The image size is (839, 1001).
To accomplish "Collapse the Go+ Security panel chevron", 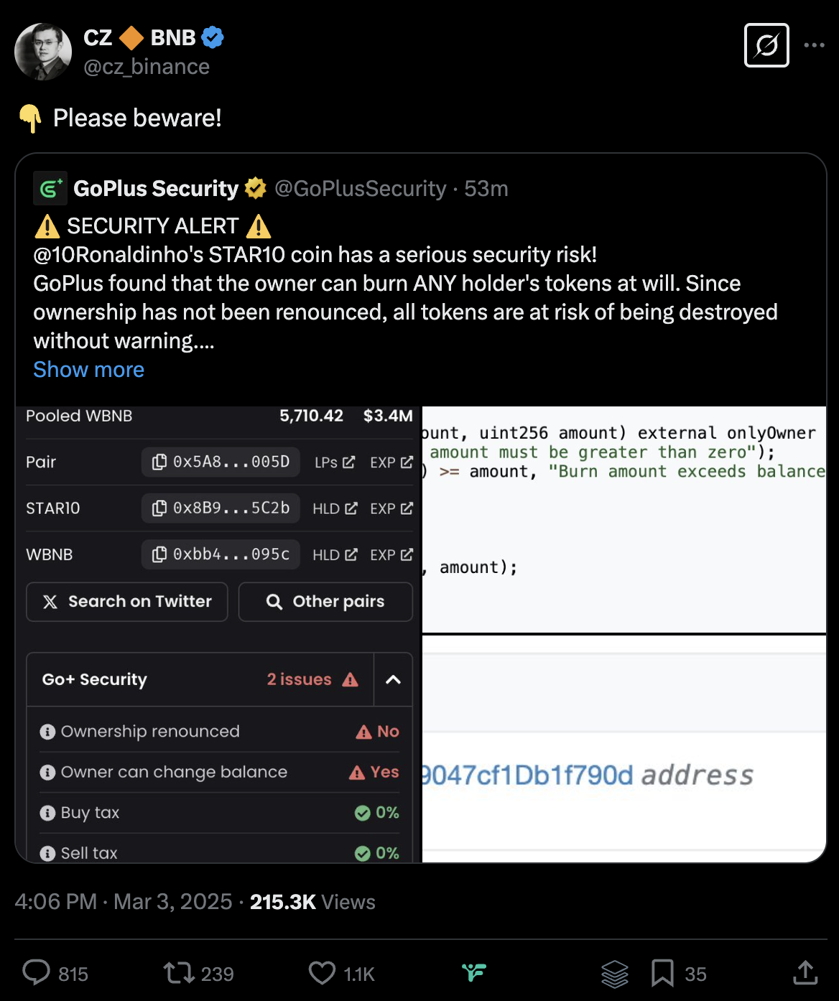I will click(x=393, y=679).
